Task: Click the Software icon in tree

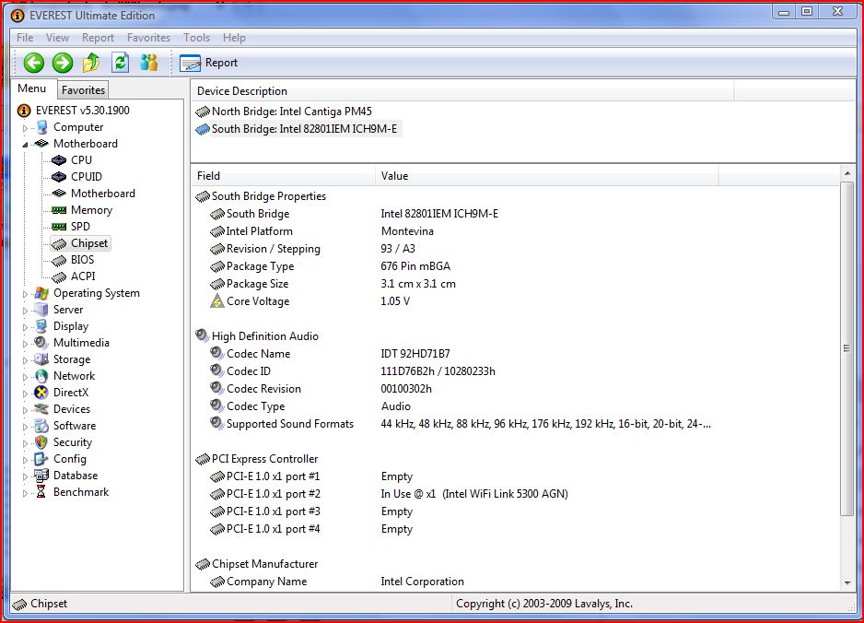Action: pos(41,426)
